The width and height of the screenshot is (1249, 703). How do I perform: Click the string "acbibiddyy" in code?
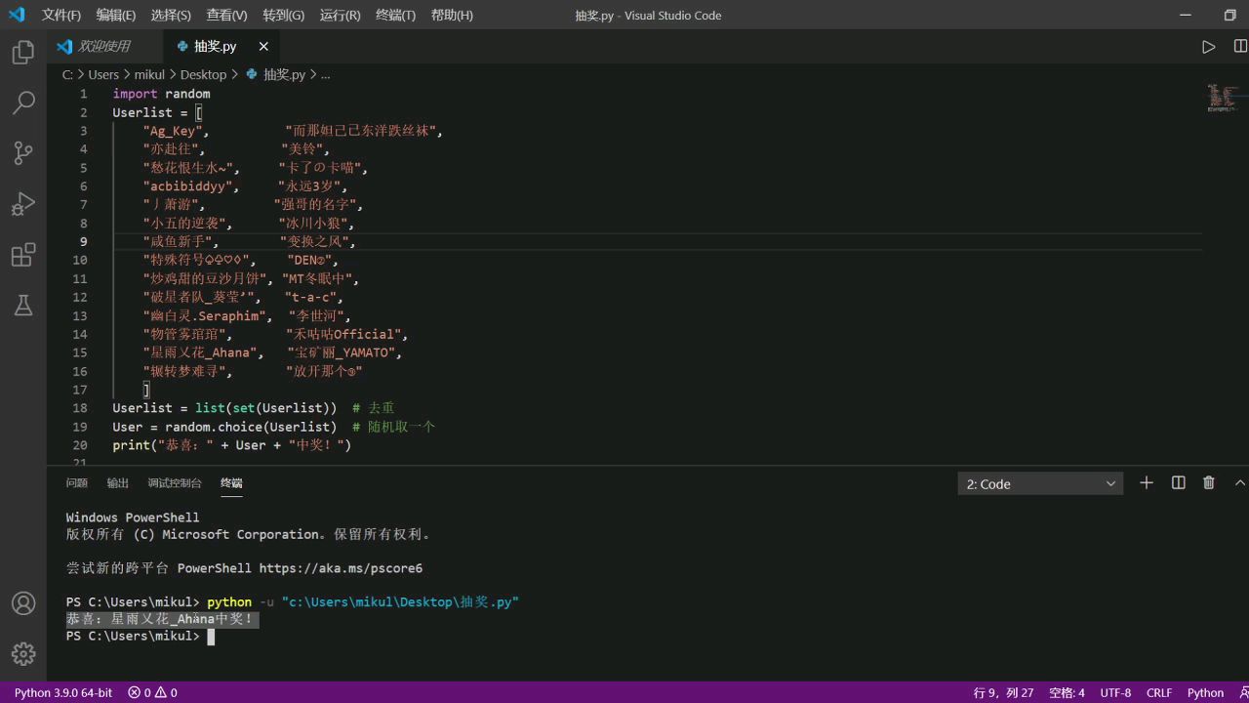187,186
